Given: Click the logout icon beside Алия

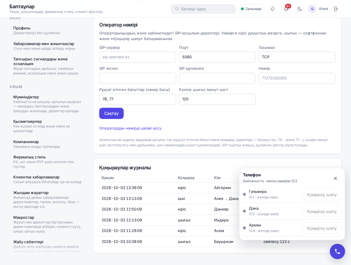Looking at the screenshot, I should pyautogui.click(x=336, y=9).
